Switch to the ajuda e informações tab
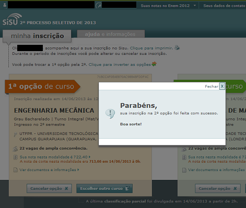 click(x=111, y=34)
